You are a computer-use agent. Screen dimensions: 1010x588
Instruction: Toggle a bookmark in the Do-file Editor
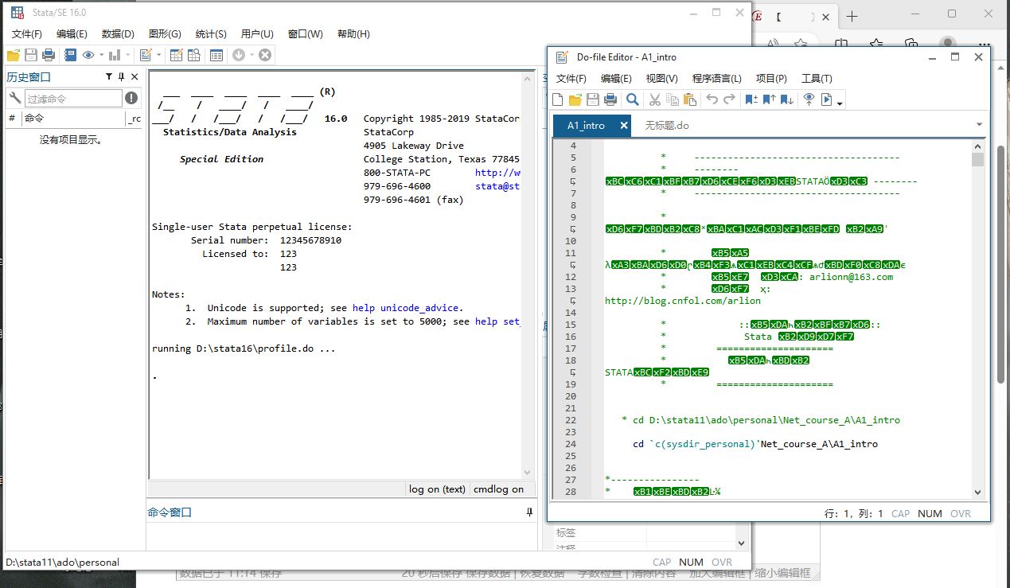coord(751,99)
